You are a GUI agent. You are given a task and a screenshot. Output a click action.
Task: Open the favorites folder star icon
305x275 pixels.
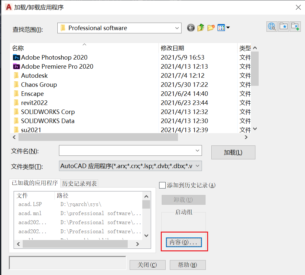[x=283, y=27]
